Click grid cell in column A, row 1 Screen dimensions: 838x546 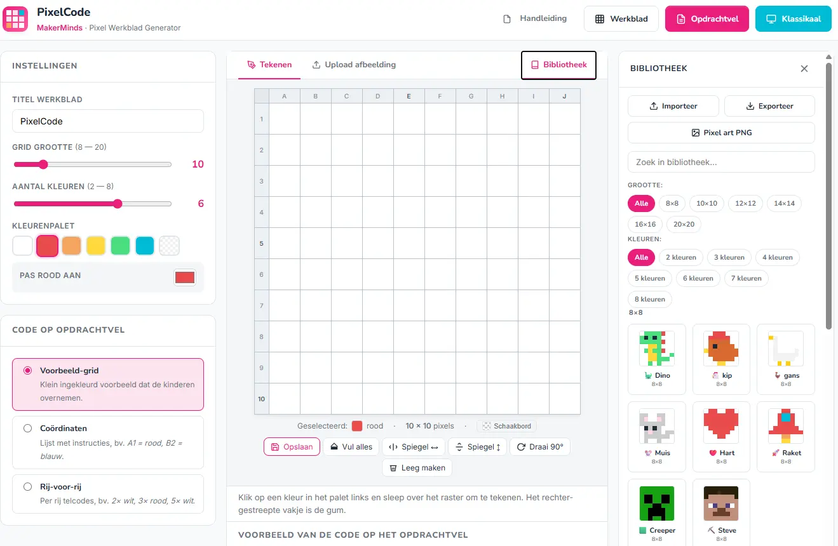tap(285, 119)
